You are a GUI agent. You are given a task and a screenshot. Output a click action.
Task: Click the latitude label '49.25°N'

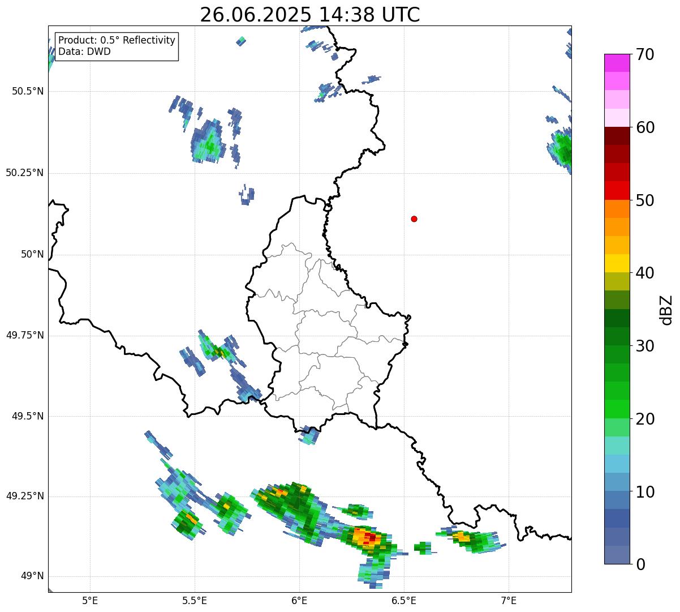click(25, 497)
